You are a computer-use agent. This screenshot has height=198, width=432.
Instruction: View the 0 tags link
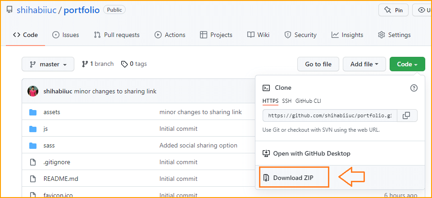coord(134,64)
